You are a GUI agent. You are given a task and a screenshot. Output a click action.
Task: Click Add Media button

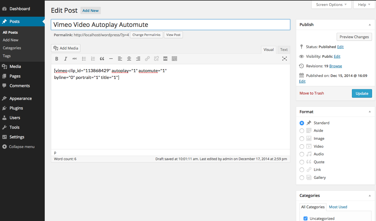click(66, 48)
